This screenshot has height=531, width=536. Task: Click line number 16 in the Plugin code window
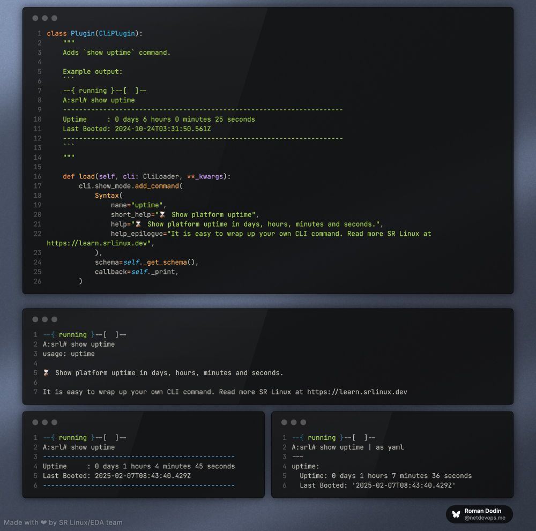point(38,177)
